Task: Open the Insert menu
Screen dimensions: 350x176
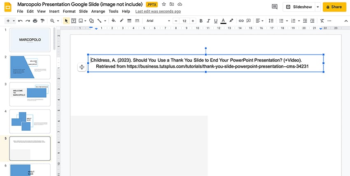Action: point(54,12)
